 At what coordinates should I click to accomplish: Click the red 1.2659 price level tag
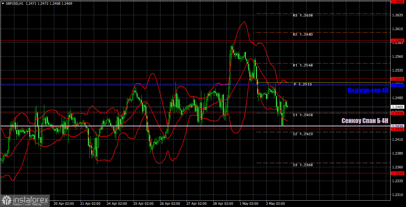398,2
